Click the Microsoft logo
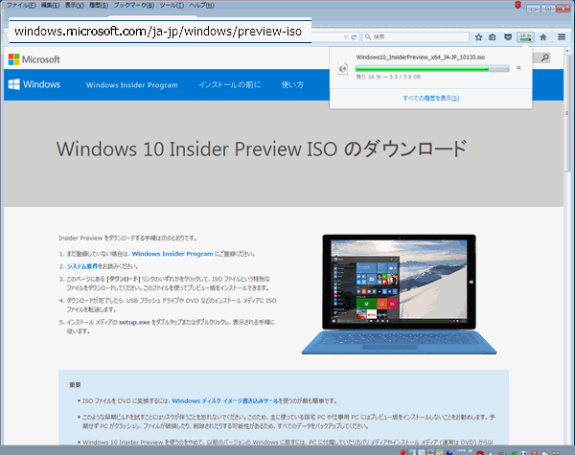 (x=34, y=59)
